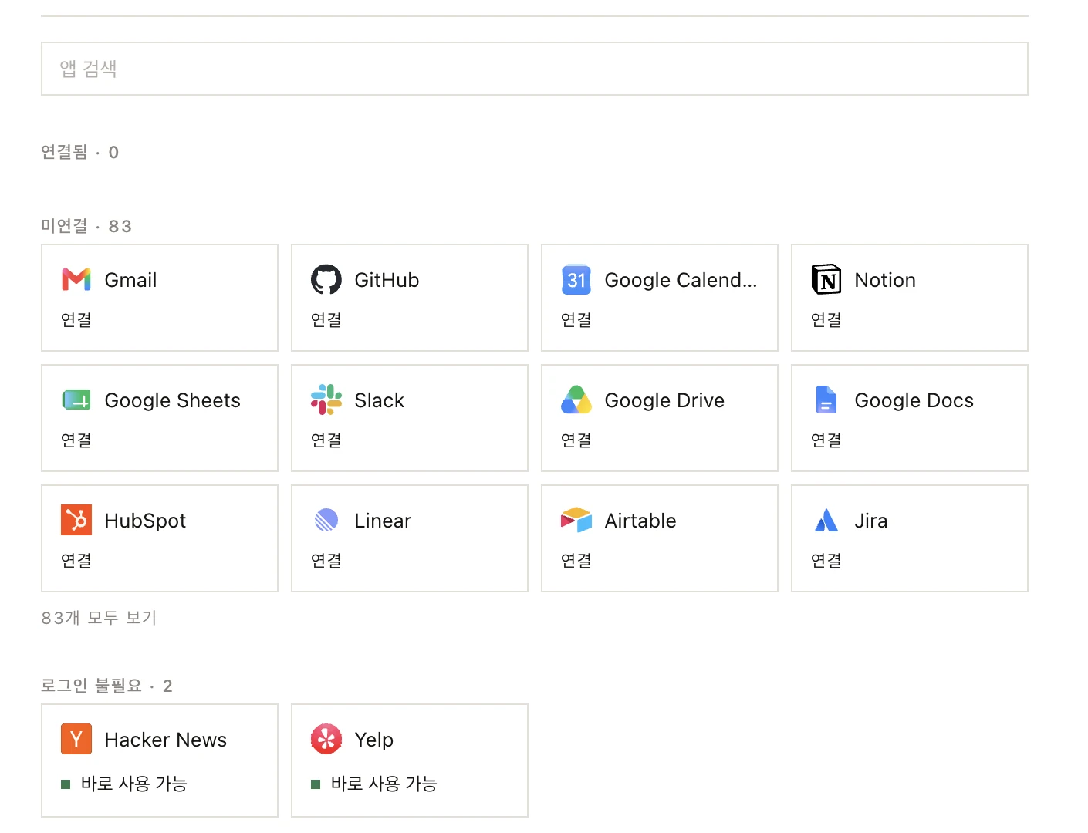Click 연결 under Notion
The image size is (1088, 833).
coord(826,320)
